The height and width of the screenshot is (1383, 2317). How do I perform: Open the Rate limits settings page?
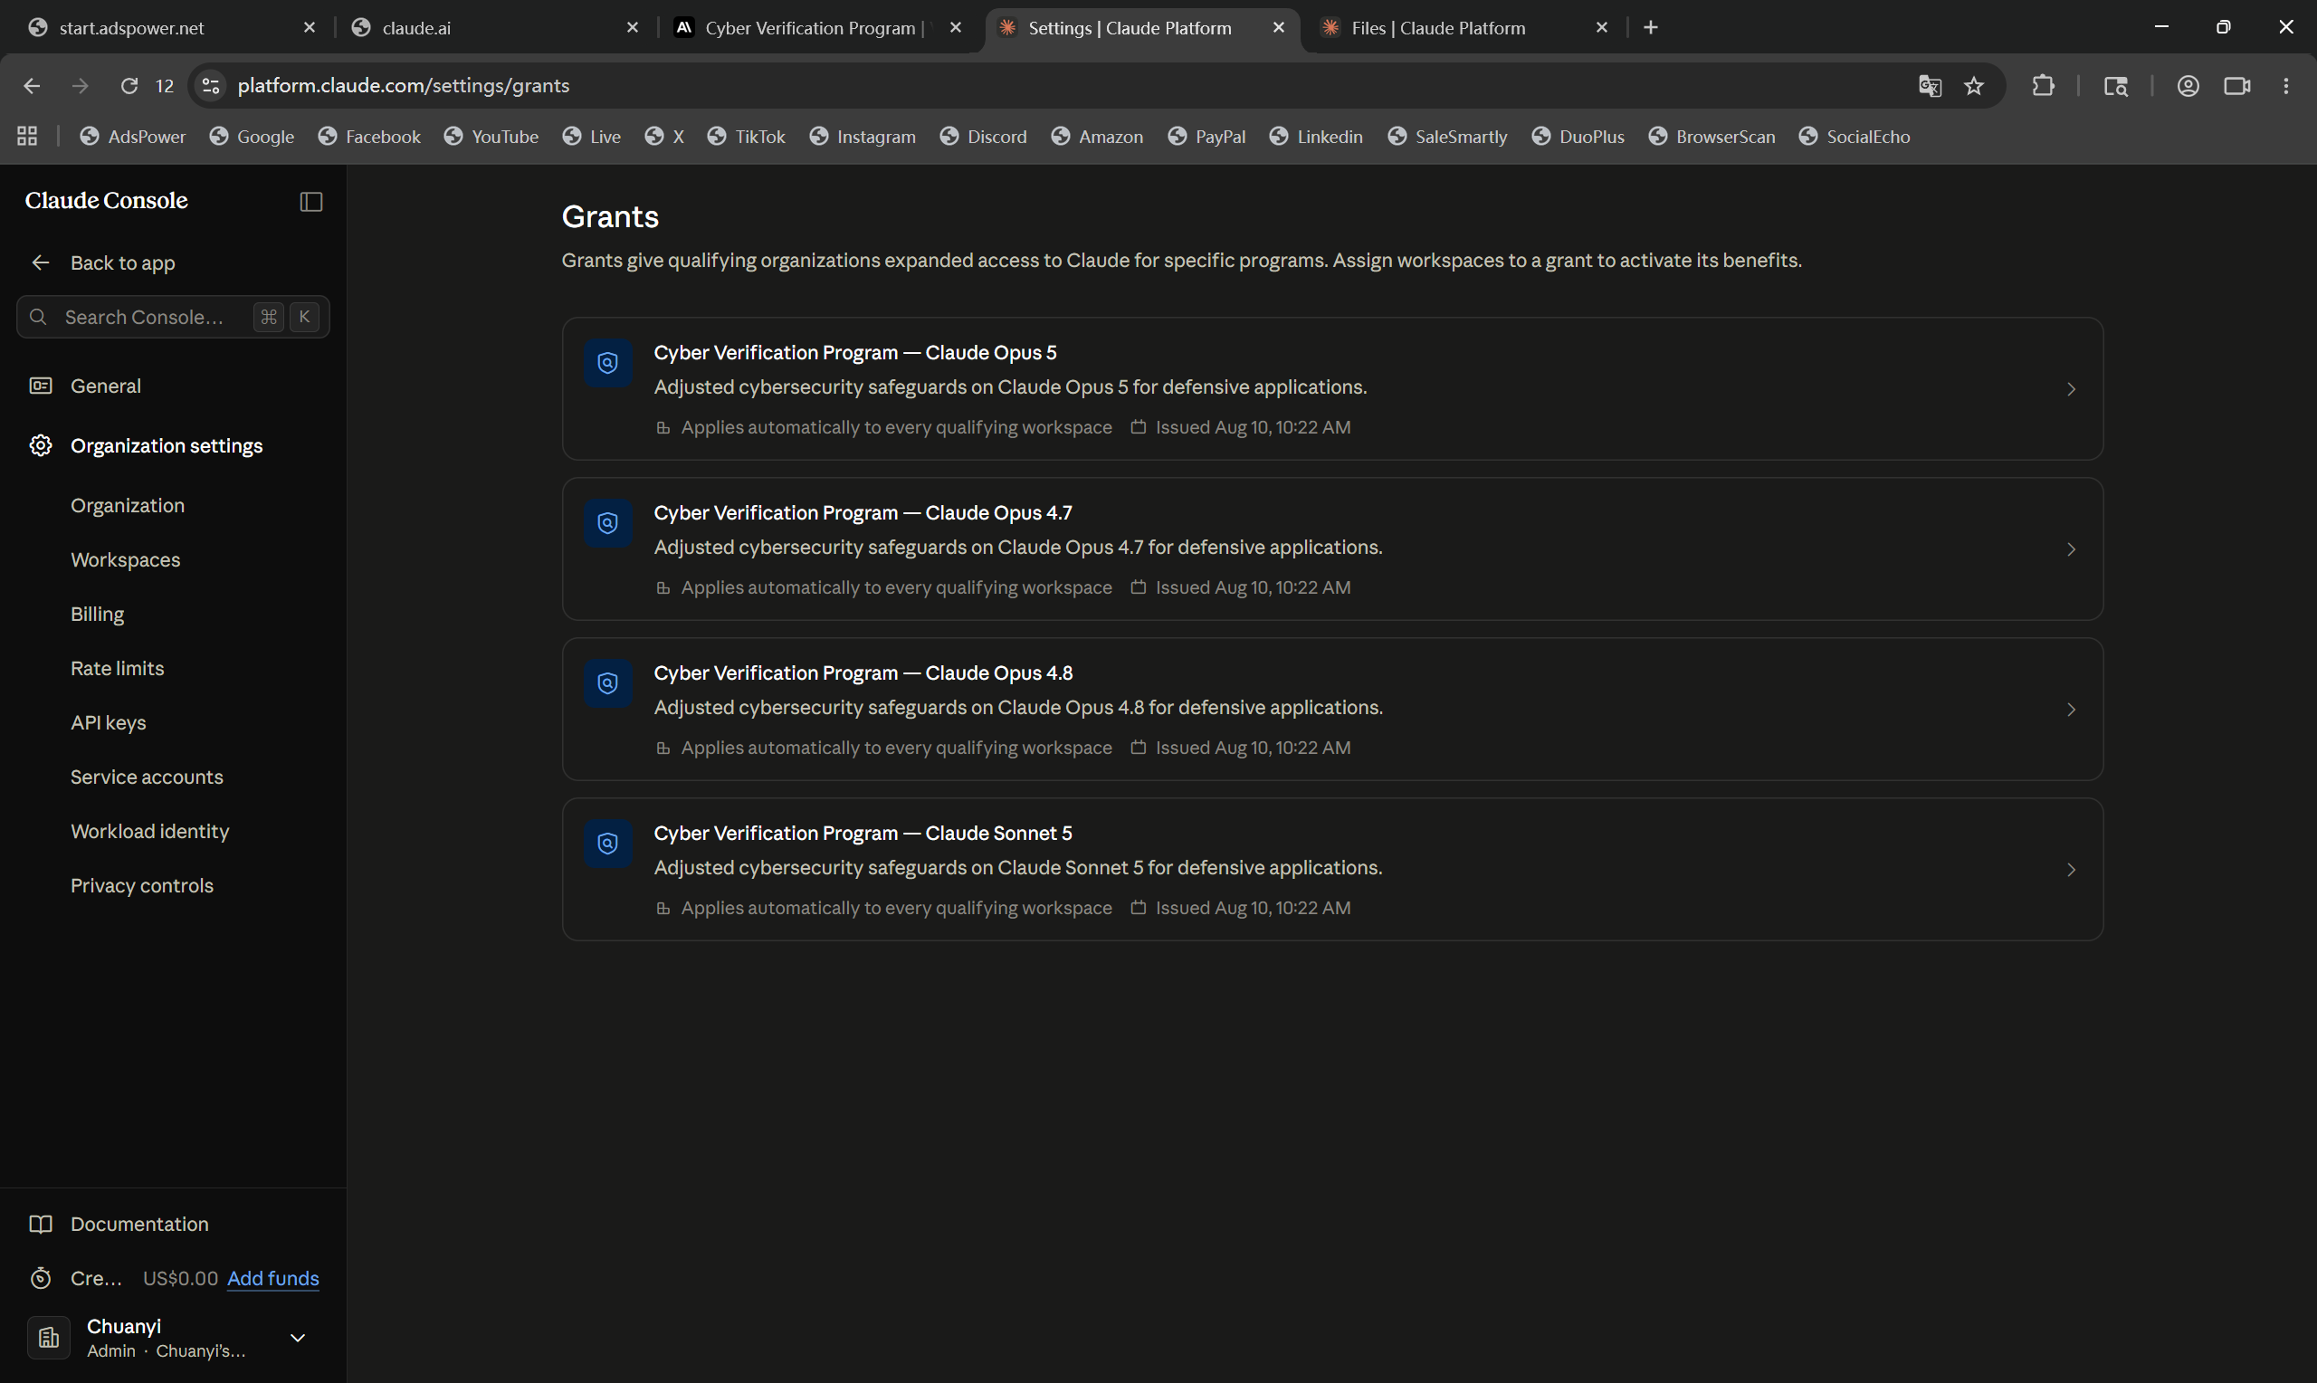click(118, 668)
